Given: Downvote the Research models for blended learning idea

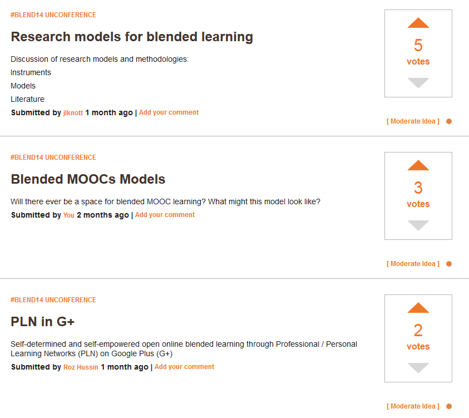Looking at the screenshot, I should click(418, 83).
